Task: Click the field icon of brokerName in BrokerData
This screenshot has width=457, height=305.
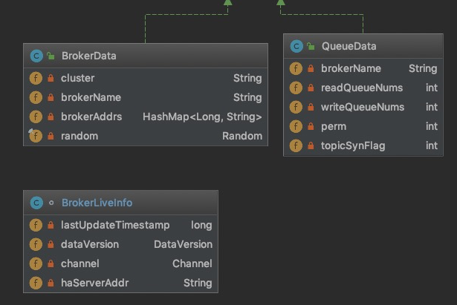Action: click(x=36, y=97)
